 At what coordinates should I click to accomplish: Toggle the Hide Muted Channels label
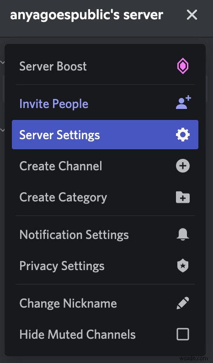tap(78, 335)
